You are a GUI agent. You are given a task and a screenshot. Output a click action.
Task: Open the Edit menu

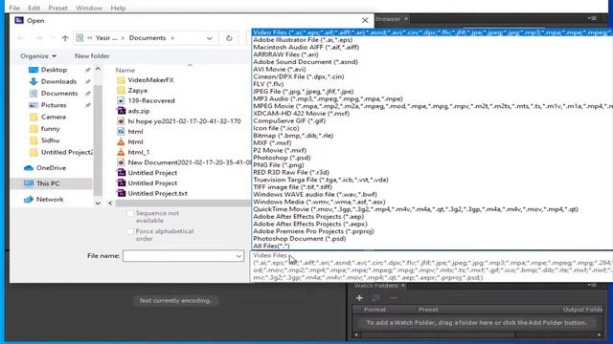[34, 8]
